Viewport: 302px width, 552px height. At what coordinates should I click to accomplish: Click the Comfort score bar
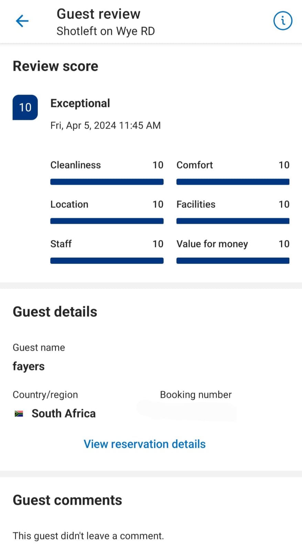click(x=233, y=182)
